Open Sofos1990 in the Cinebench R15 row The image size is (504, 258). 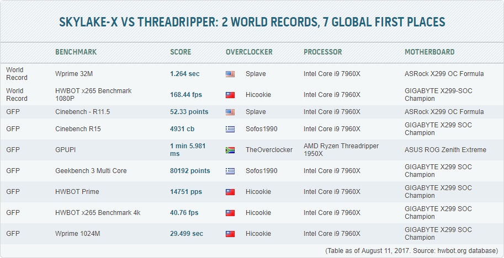click(x=261, y=129)
